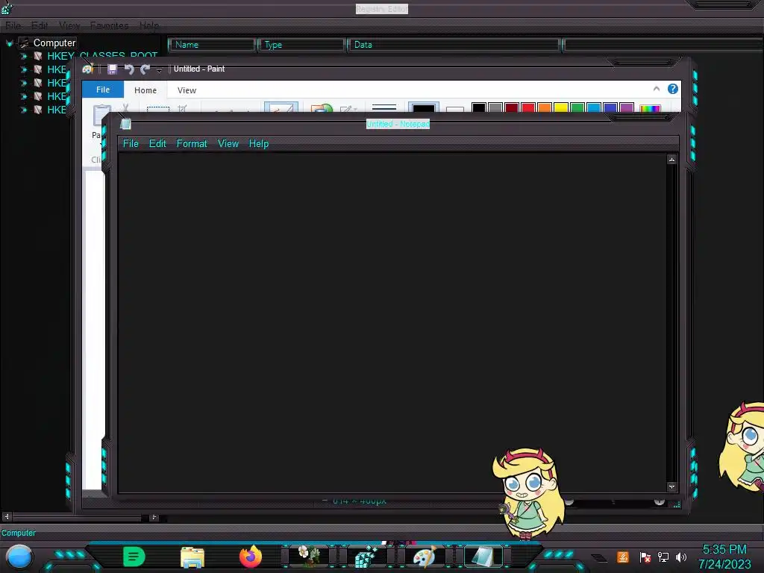
Task: Open Notepad's File menu
Action: pos(131,144)
